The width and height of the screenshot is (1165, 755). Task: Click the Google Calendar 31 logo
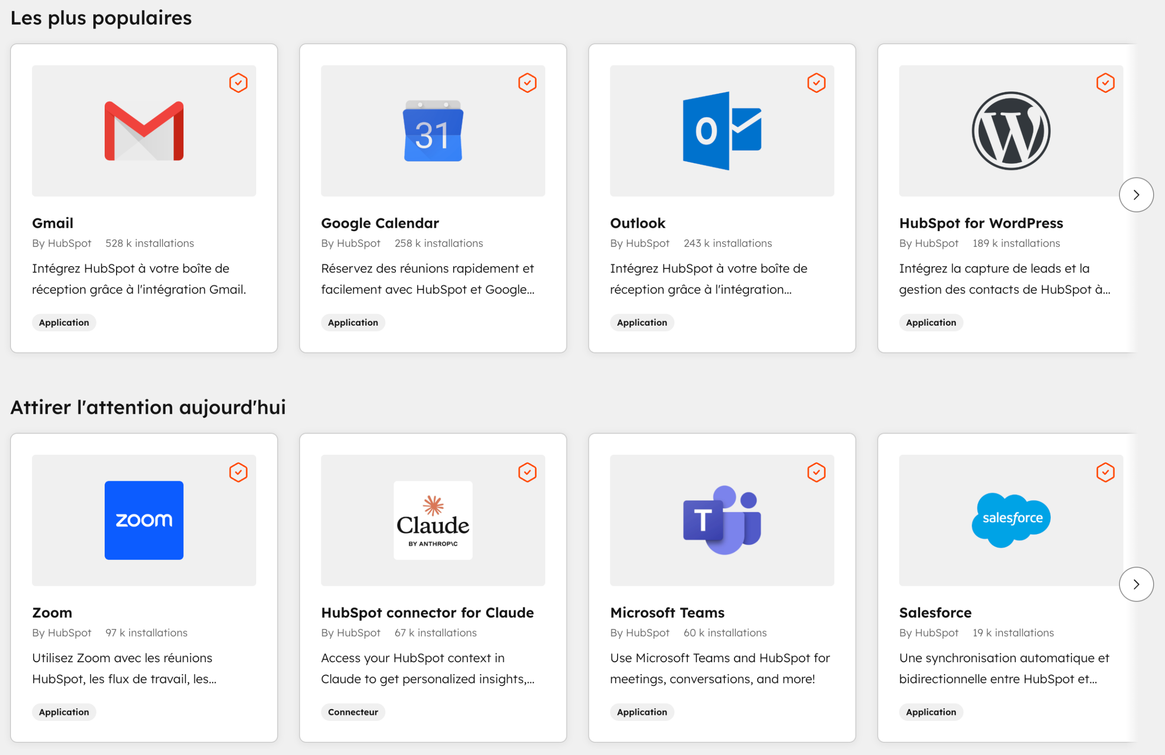[x=433, y=131]
